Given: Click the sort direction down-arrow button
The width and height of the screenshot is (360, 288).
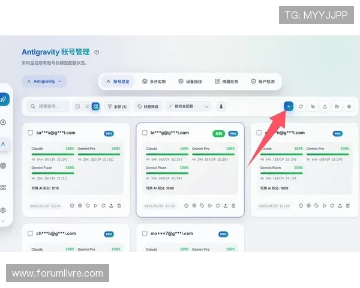Looking at the screenshot, I should click(221, 107).
